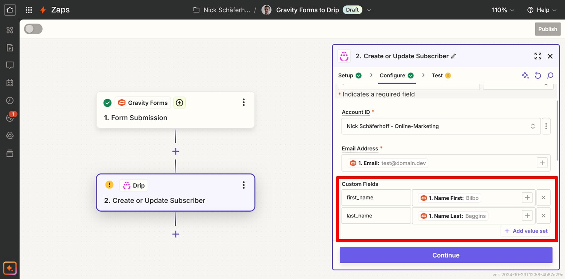Viewport: 565px width, 279px height.
Task: Switch to the Test tab
Action: [x=441, y=75]
